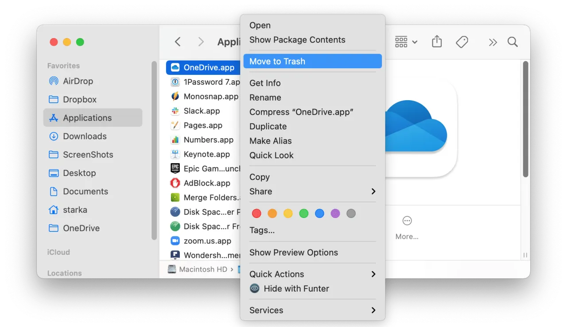Launch zoom.us.app
This screenshot has width=567, height=327.
point(206,241)
